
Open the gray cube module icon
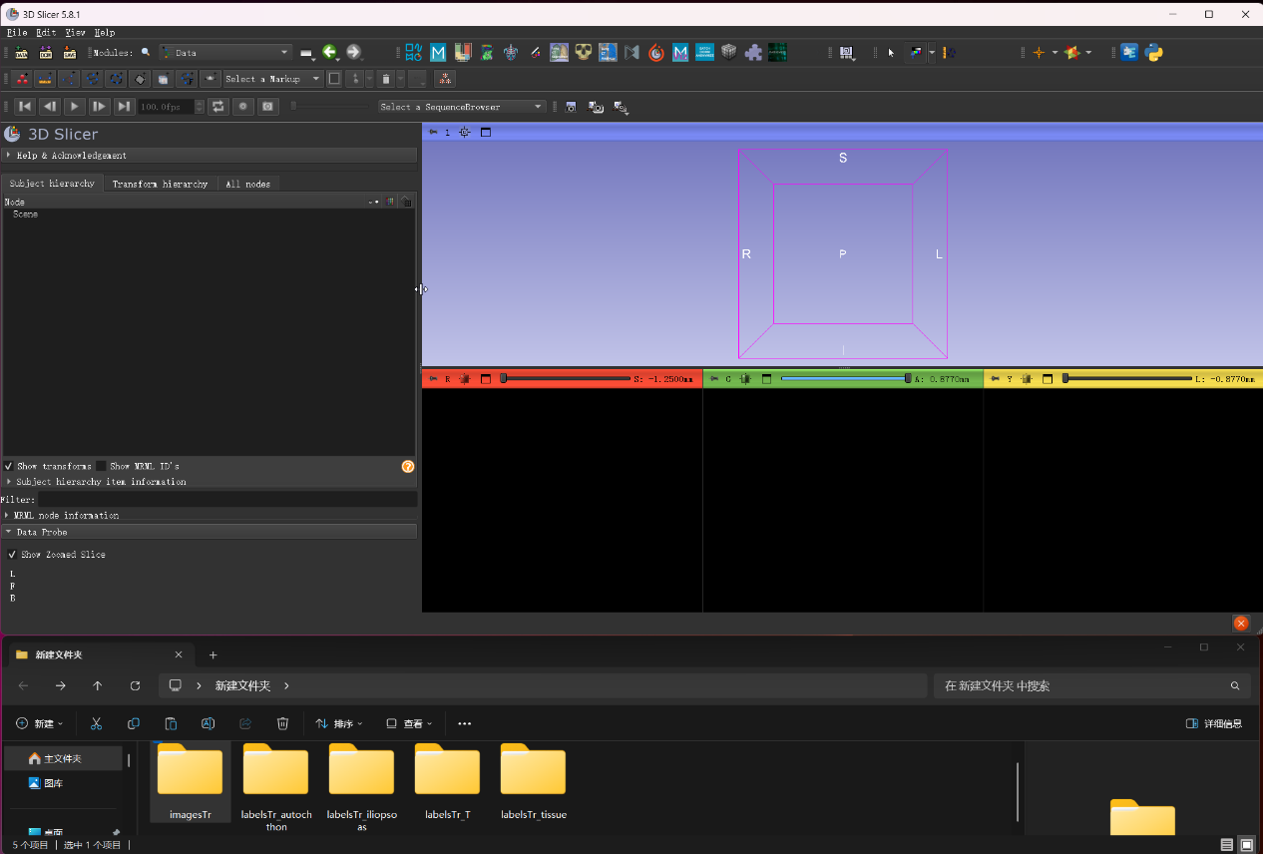click(729, 53)
